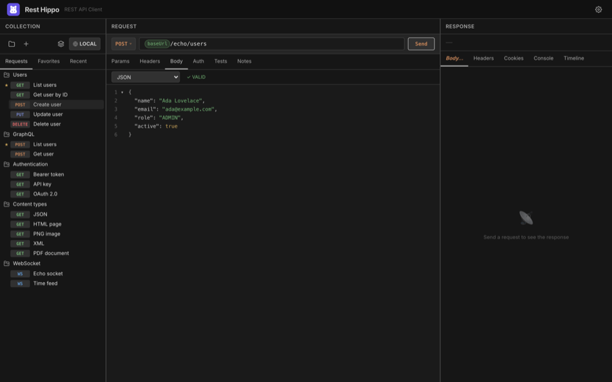Click the PUT method badge for Update user
The width and height of the screenshot is (612, 382).
tap(20, 114)
